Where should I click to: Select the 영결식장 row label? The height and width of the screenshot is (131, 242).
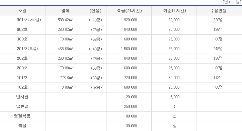pos(22,116)
